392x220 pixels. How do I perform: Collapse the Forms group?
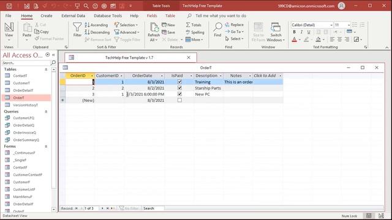[46, 147]
